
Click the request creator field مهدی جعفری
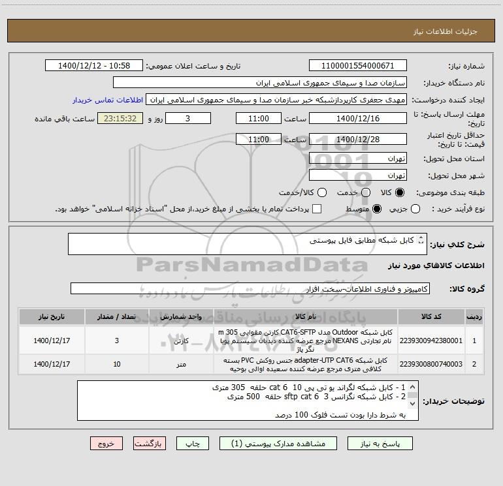coord(276,100)
